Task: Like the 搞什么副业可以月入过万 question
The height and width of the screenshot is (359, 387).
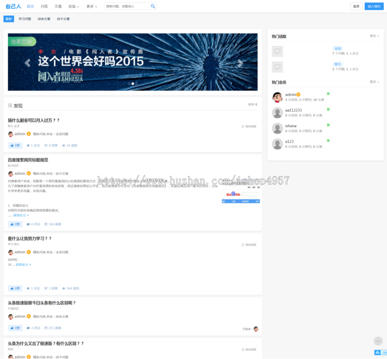Action: [x=15, y=146]
